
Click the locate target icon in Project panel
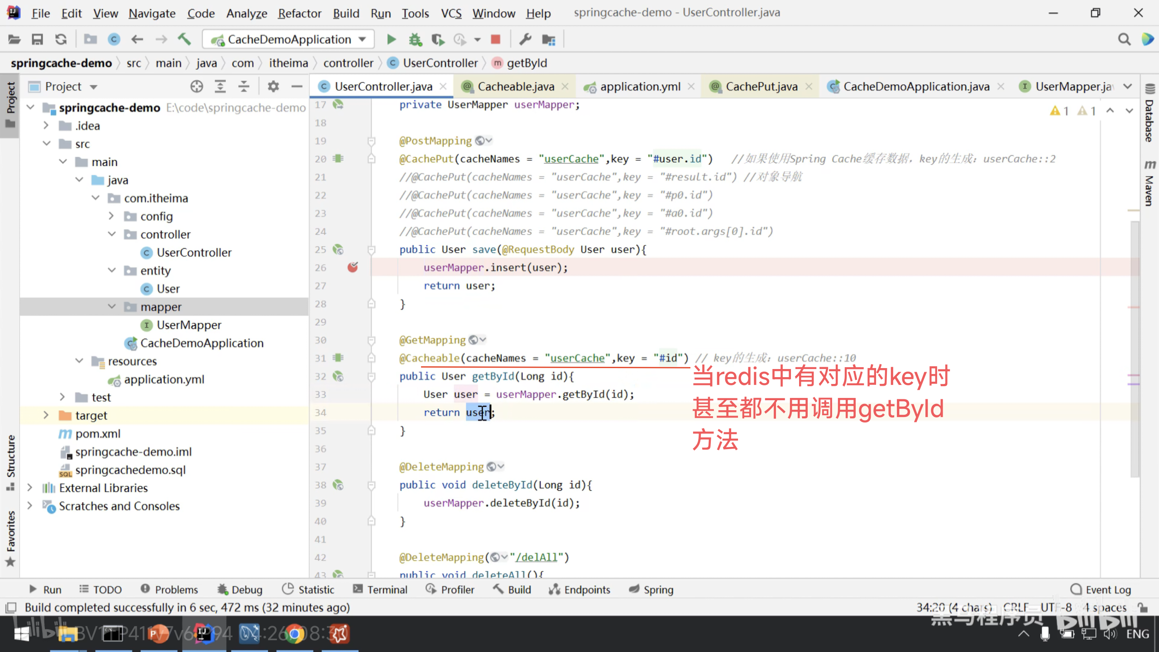pos(196,86)
